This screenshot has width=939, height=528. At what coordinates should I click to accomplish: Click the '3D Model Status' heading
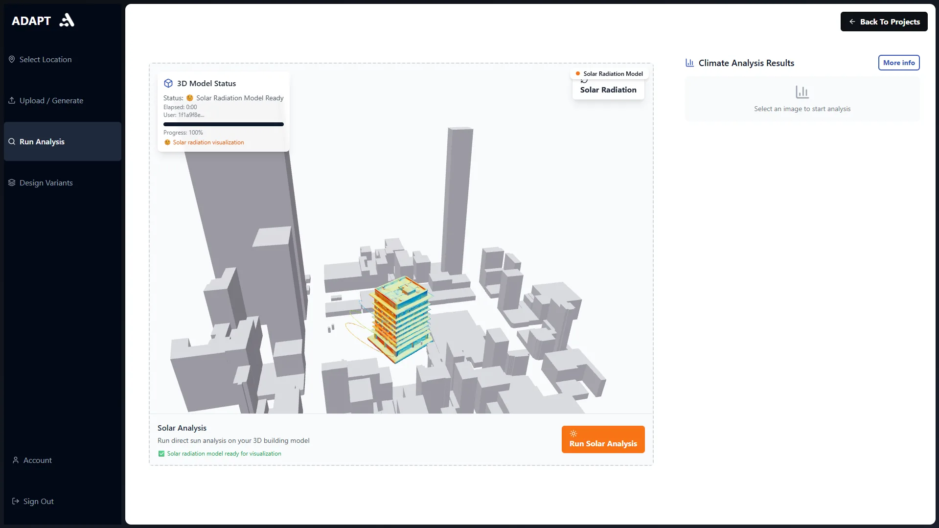[206, 83]
